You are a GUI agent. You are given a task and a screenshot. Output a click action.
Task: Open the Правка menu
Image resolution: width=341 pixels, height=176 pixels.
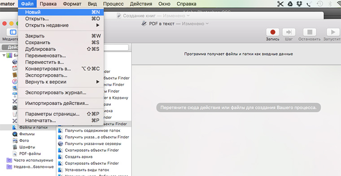48,4
